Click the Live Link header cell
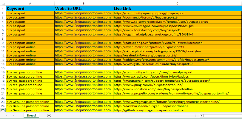Screen dimensions: 242x119 (178, 8)
